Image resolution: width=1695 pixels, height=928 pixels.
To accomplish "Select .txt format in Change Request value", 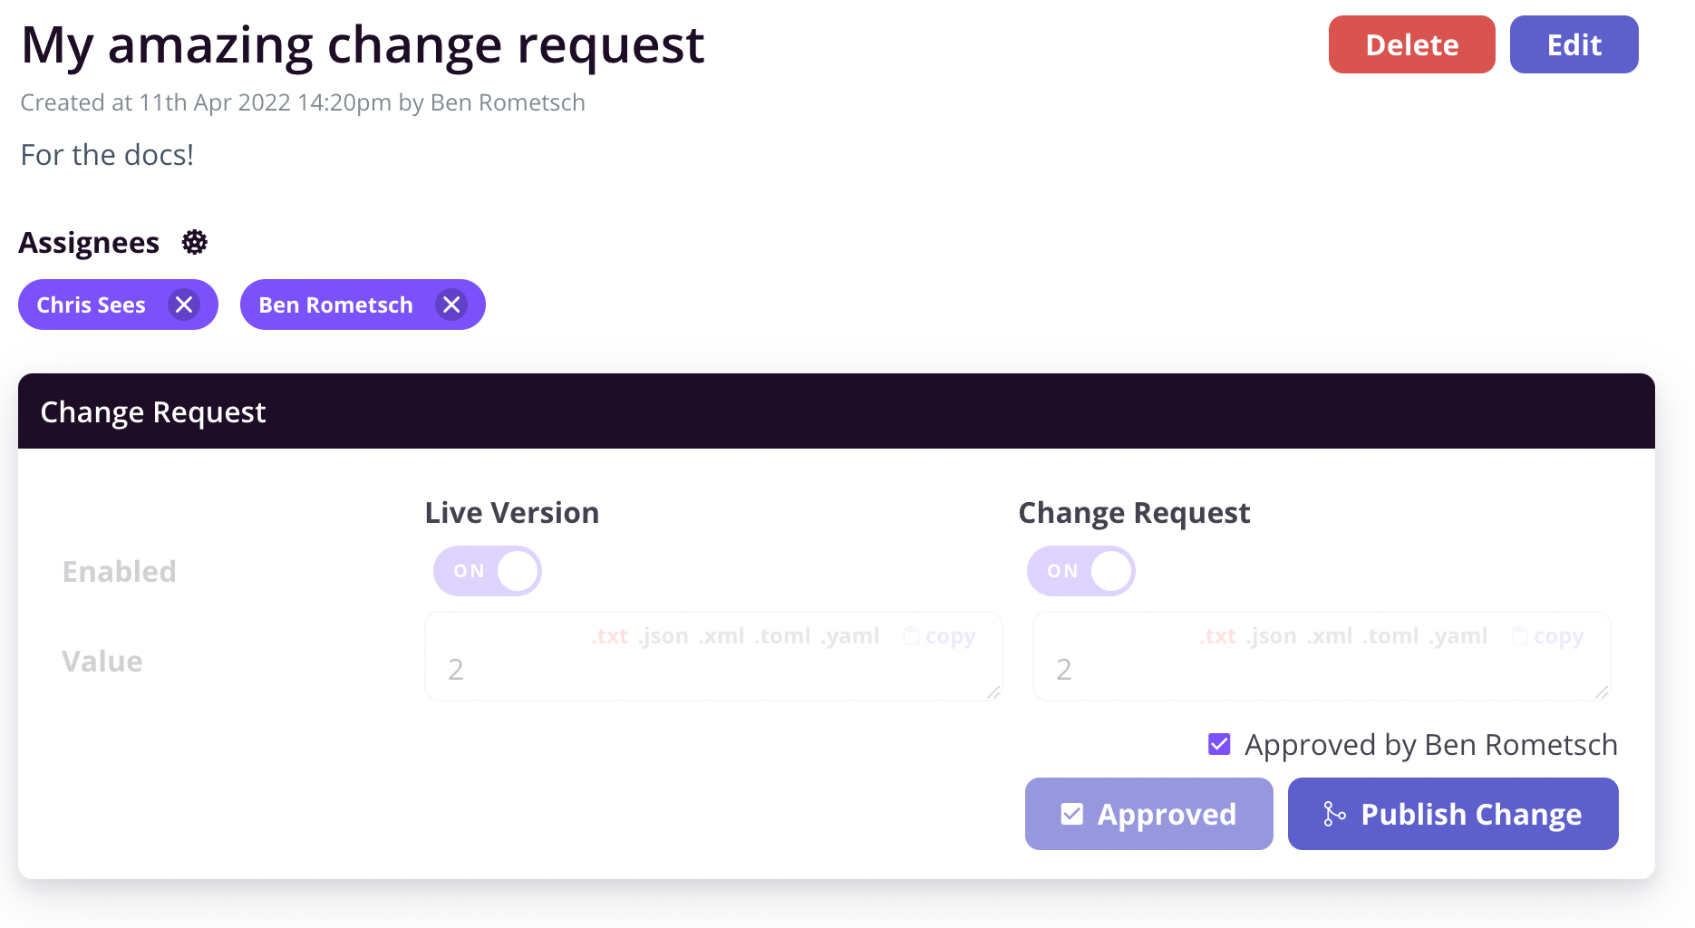I will point(1218,636).
